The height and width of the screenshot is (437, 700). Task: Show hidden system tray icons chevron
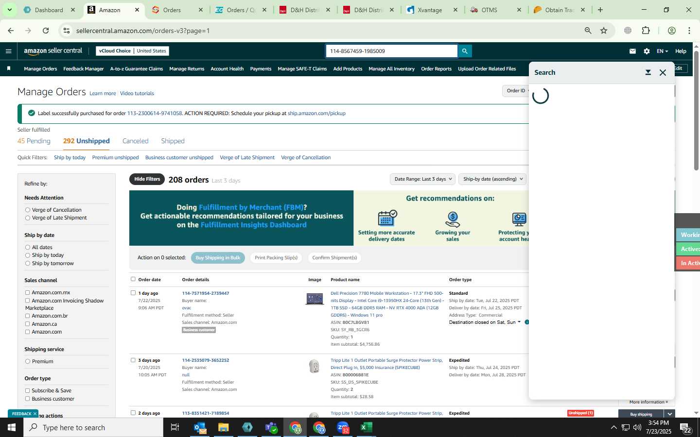[613, 427]
